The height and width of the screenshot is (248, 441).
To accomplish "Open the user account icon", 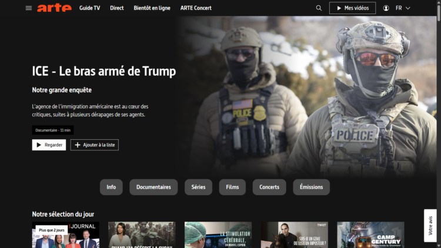I will coord(386,8).
